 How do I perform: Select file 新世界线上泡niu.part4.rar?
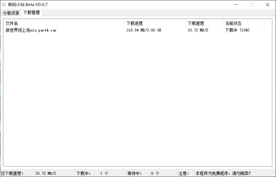click(31, 30)
